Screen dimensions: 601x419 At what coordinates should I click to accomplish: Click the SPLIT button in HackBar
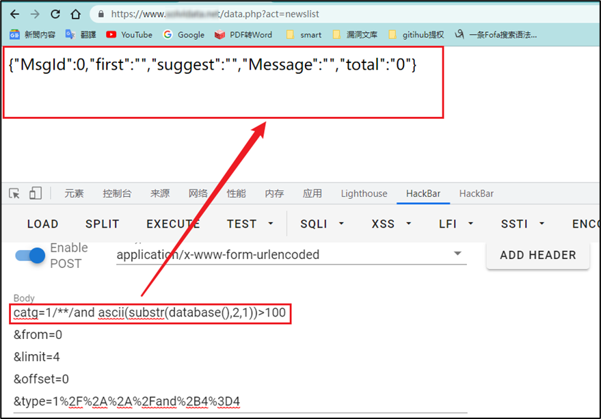coord(103,224)
